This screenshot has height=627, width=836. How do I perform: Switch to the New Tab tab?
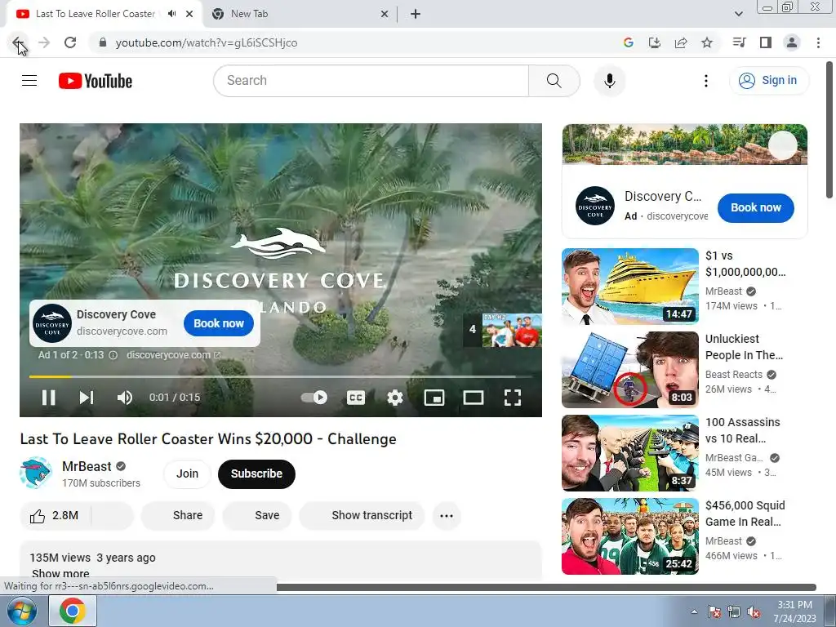click(300, 14)
